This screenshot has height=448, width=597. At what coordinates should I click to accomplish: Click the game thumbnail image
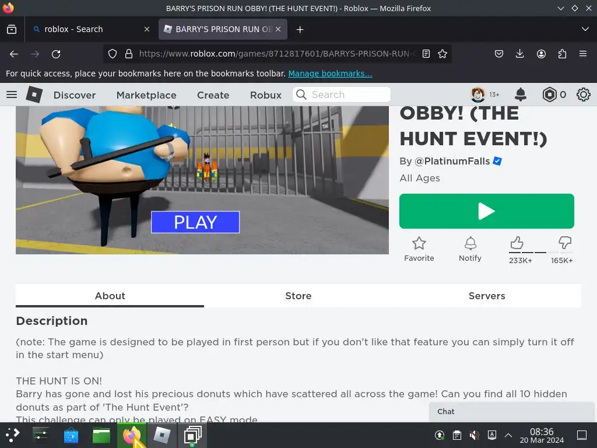click(x=202, y=180)
